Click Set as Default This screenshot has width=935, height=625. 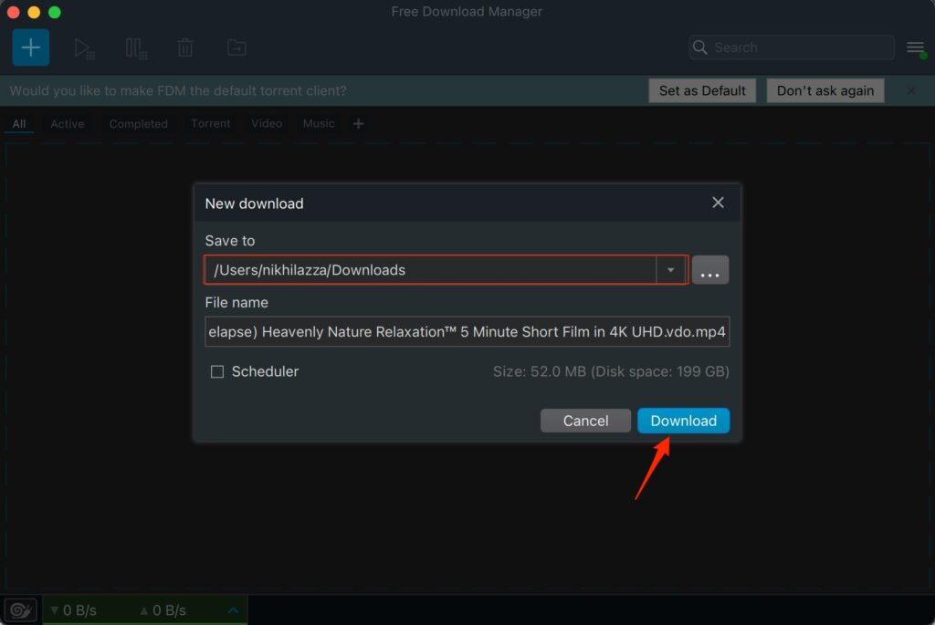(702, 90)
